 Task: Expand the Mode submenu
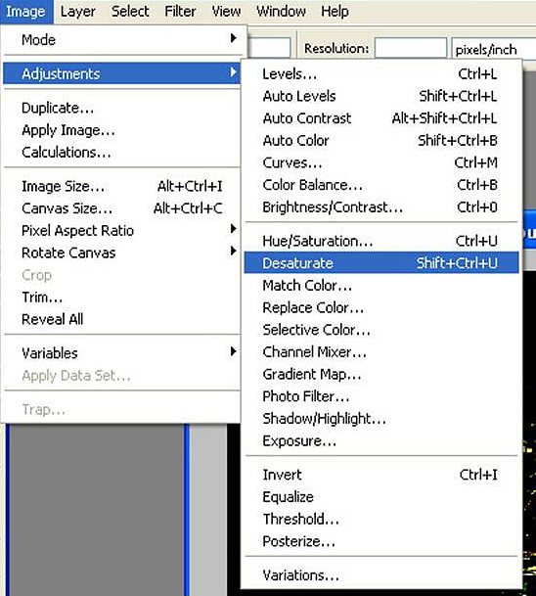click(121, 39)
